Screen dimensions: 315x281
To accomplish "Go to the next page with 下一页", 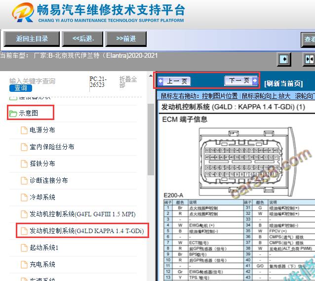I will tap(241, 81).
